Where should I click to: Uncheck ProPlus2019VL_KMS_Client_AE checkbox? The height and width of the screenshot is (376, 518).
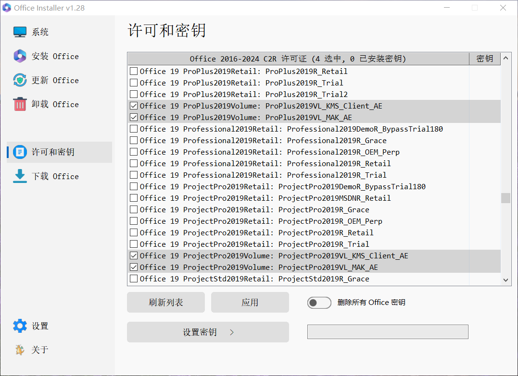pyautogui.click(x=134, y=106)
